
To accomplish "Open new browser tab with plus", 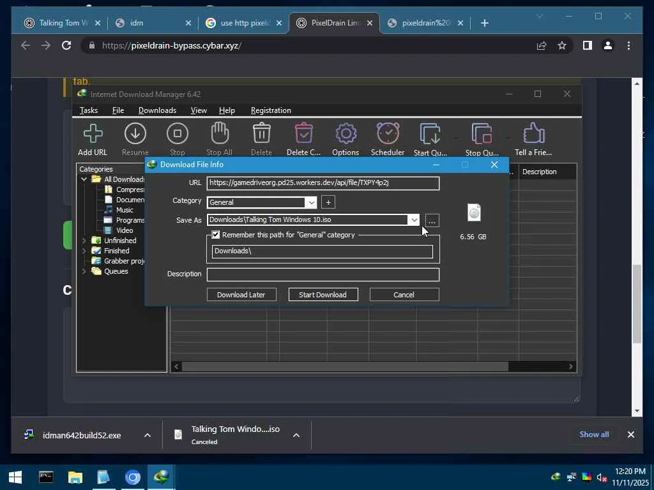I will point(485,23).
